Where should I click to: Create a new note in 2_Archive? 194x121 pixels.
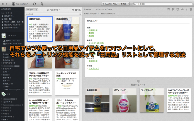pyautogui.click(x=114, y=4)
